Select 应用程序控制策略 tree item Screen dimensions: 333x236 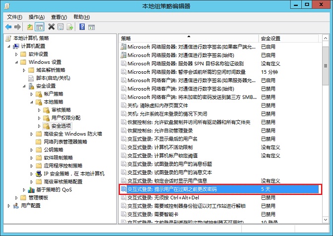[63, 166]
